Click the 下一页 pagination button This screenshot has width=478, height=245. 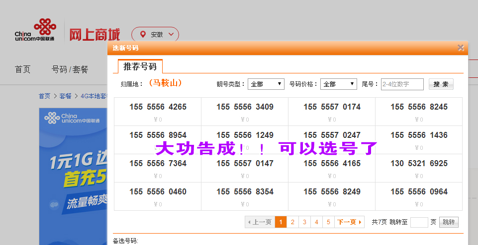coord(349,222)
